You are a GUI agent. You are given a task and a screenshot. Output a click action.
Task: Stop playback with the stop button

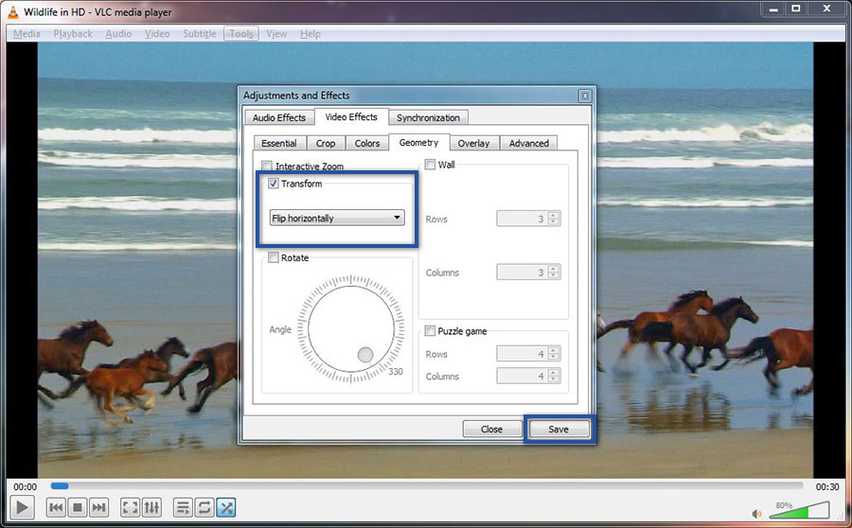click(x=78, y=508)
